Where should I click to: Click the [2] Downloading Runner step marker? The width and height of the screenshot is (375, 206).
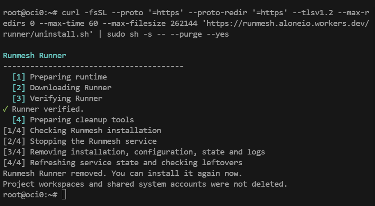[x=19, y=88]
